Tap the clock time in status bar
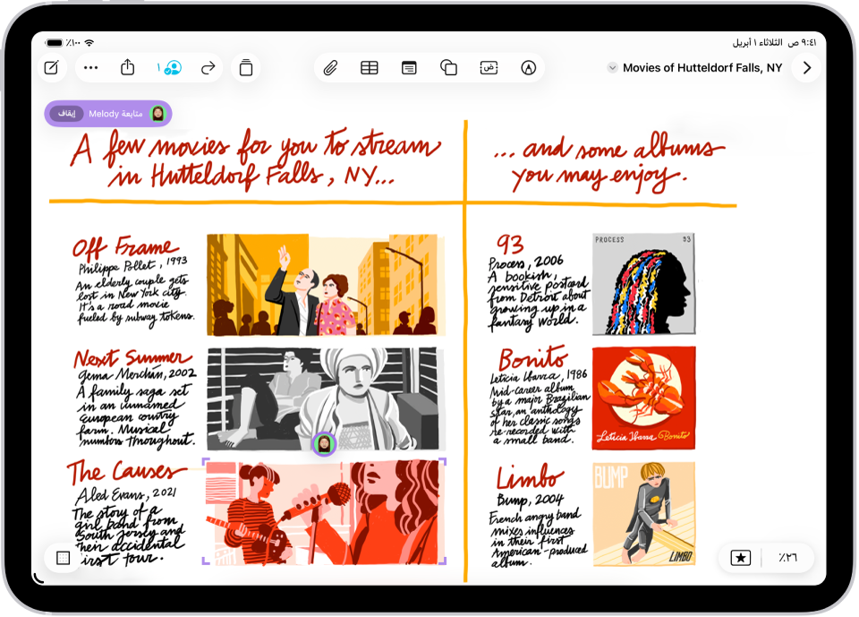Image resolution: width=859 pixels, height=617 pixels. tap(809, 43)
